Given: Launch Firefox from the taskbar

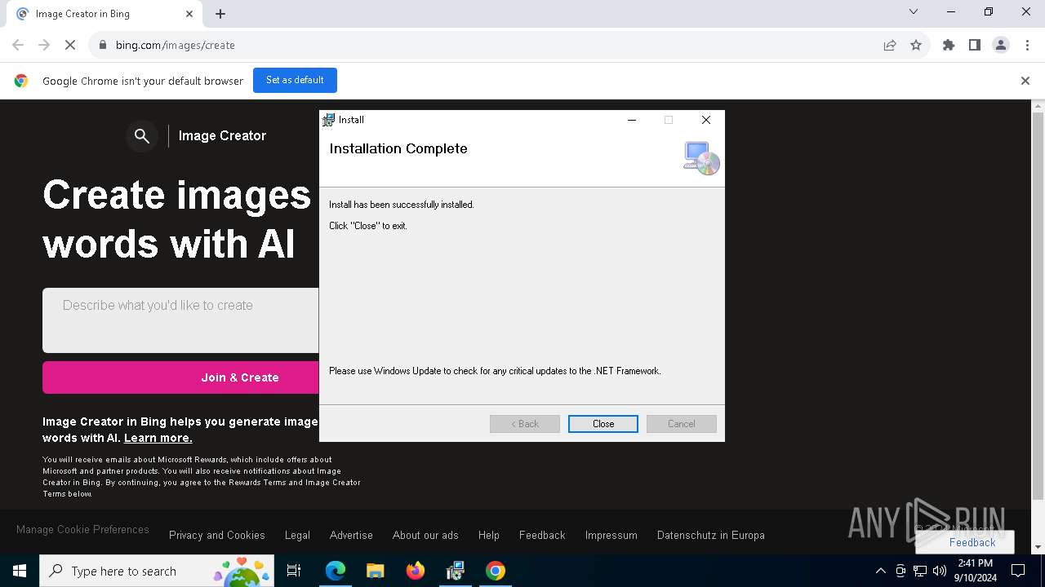Looking at the screenshot, I should point(415,571).
